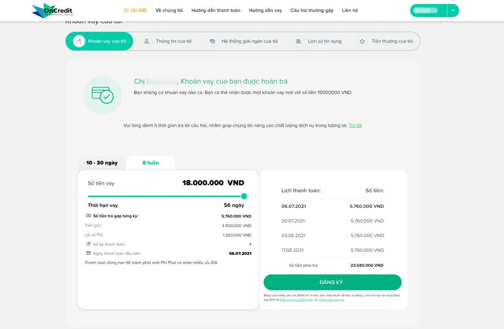The image size is (504, 329).
Task: Open Hướng dẫn vay menu
Action: point(265,10)
